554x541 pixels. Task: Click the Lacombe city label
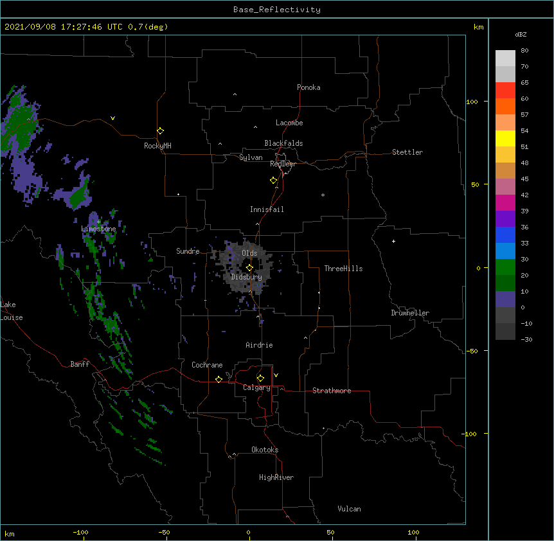tap(289, 123)
